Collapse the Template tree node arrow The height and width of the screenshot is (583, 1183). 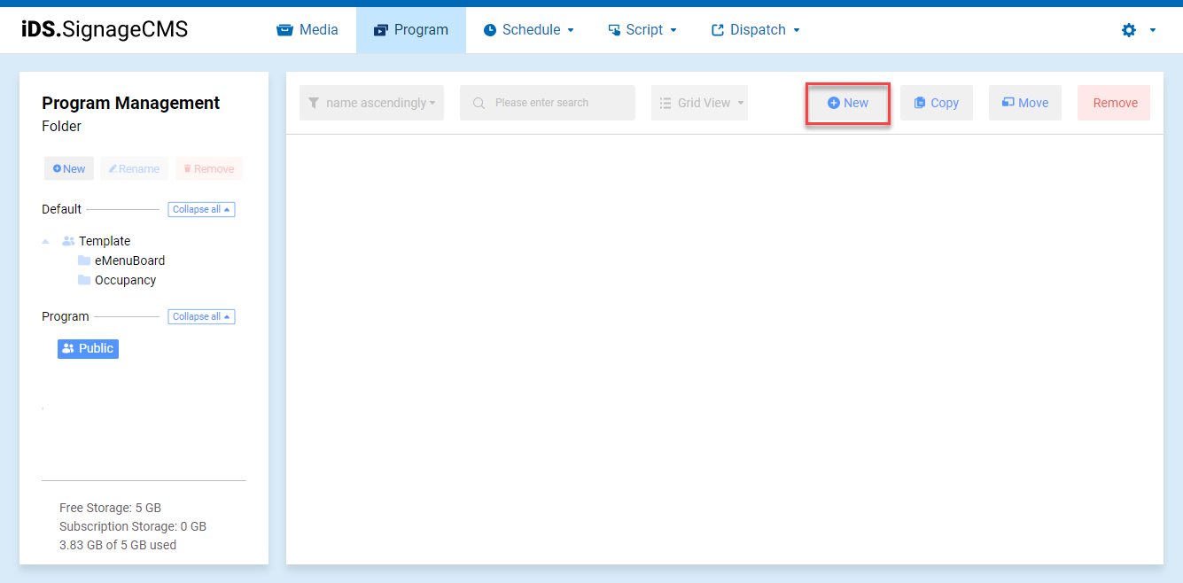pos(45,241)
